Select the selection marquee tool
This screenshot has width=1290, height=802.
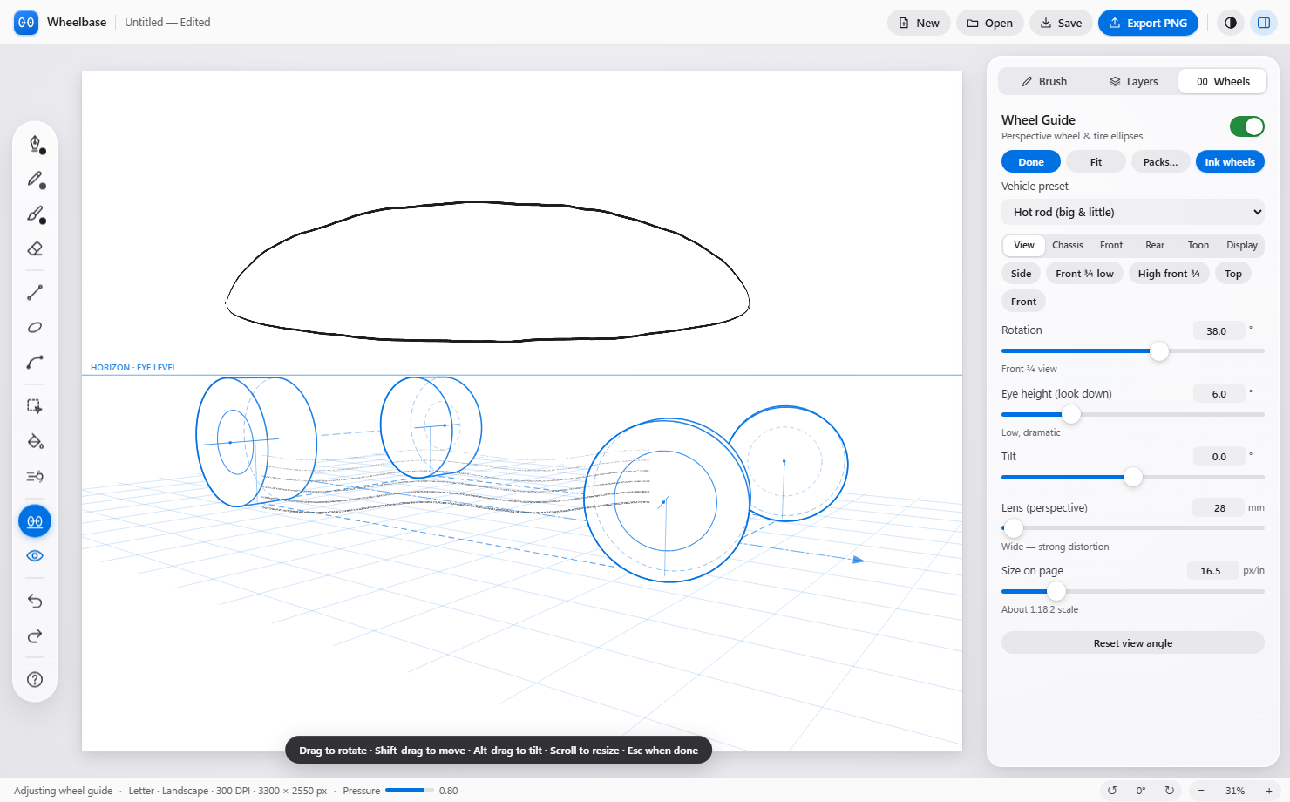pos(35,406)
